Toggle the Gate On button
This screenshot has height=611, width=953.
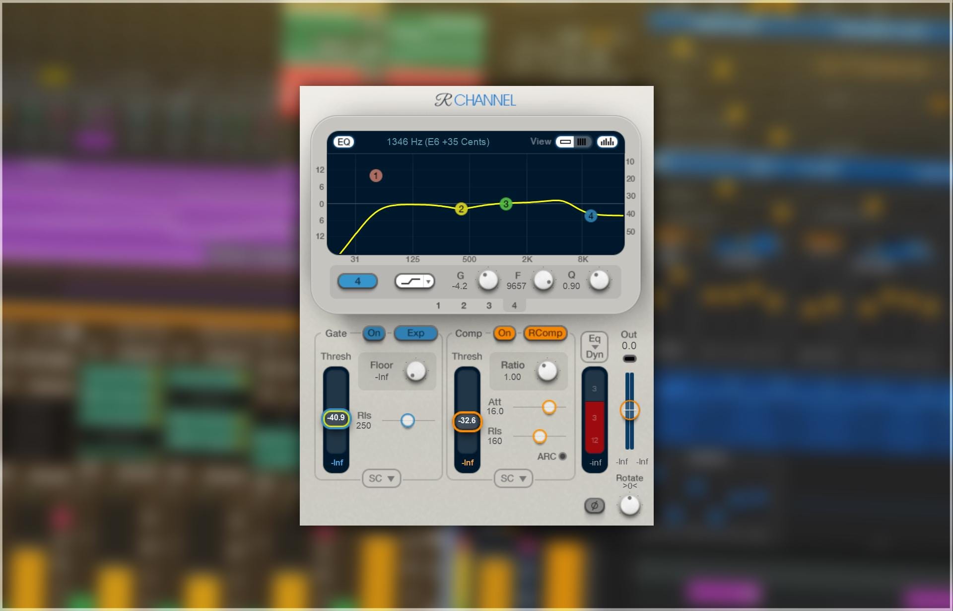click(374, 333)
